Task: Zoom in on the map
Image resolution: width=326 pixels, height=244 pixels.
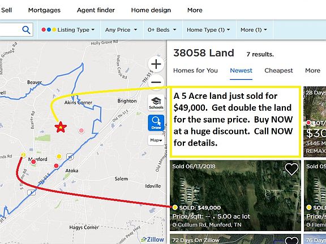Action: [156, 64]
